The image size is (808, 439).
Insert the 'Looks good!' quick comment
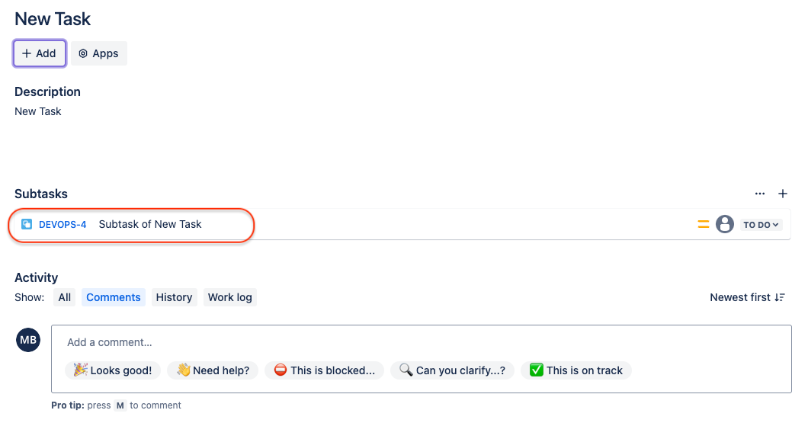pyautogui.click(x=113, y=370)
